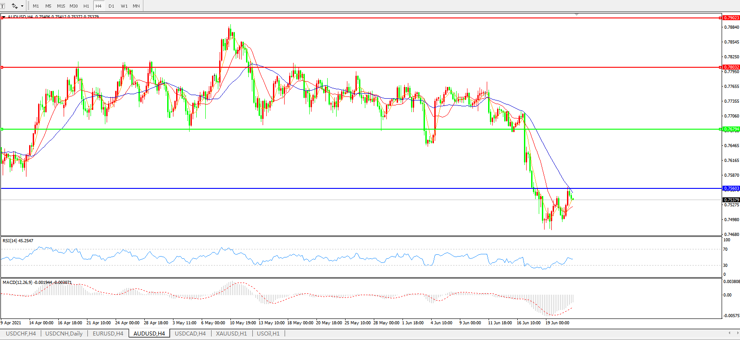740x340 pixels.
Task: Toggle the D1 timeframe button
Action: point(111,6)
